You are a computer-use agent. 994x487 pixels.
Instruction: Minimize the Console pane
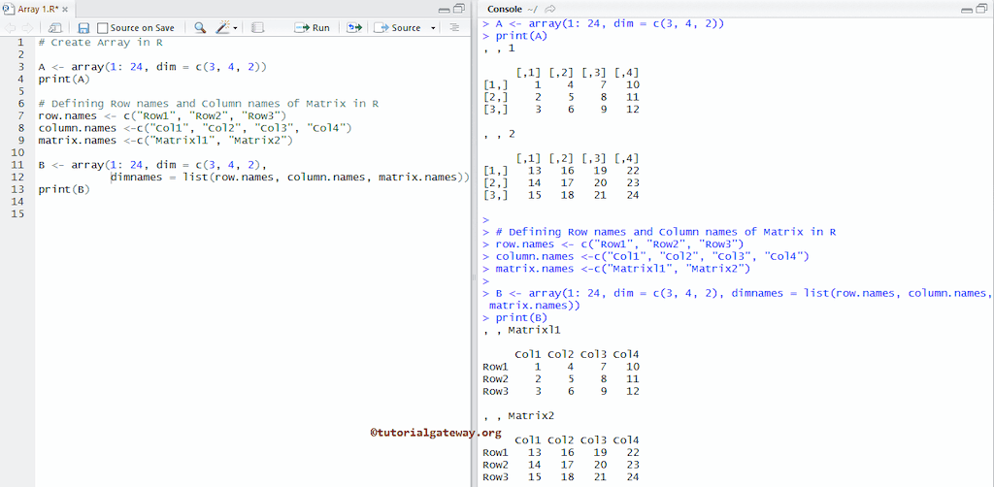coord(967,10)
